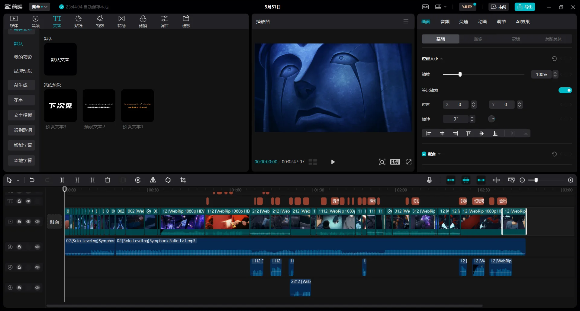Select the 抠像 sub-tab
This screenshot has width=580, height=311.
(x=478, y=39)
